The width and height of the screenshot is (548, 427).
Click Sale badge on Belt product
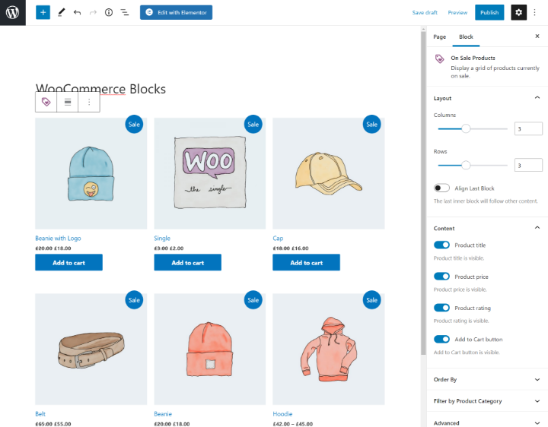(134, 300)
